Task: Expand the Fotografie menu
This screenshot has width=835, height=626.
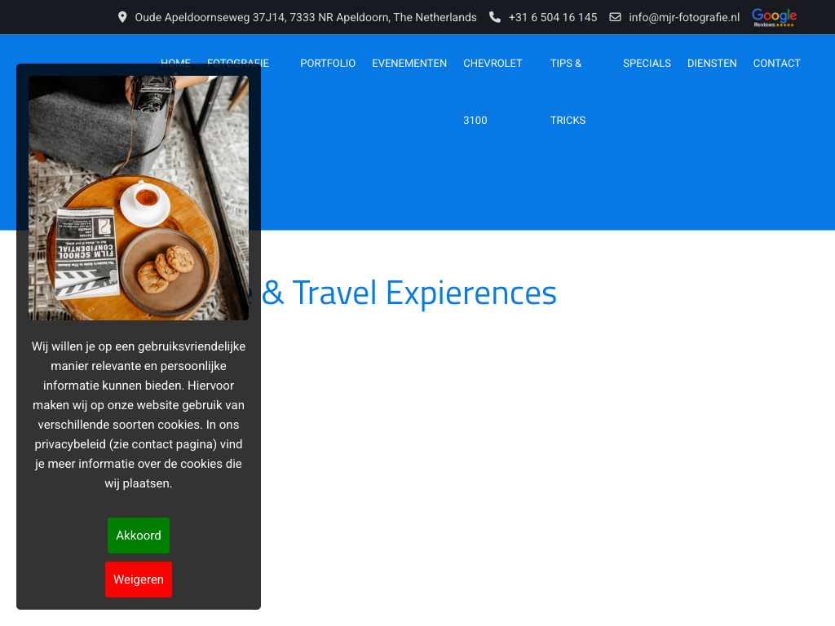Action: (238, 60)
